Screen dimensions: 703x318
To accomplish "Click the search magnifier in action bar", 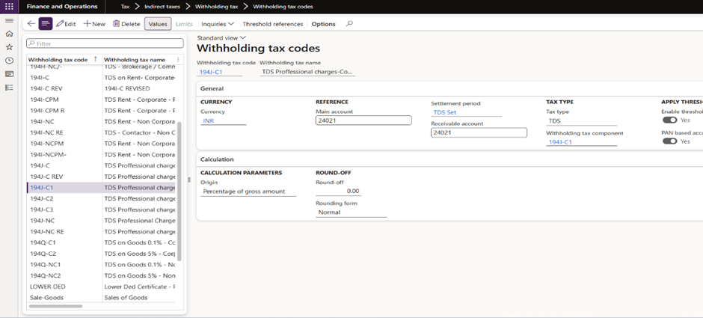I will [349, 24].
